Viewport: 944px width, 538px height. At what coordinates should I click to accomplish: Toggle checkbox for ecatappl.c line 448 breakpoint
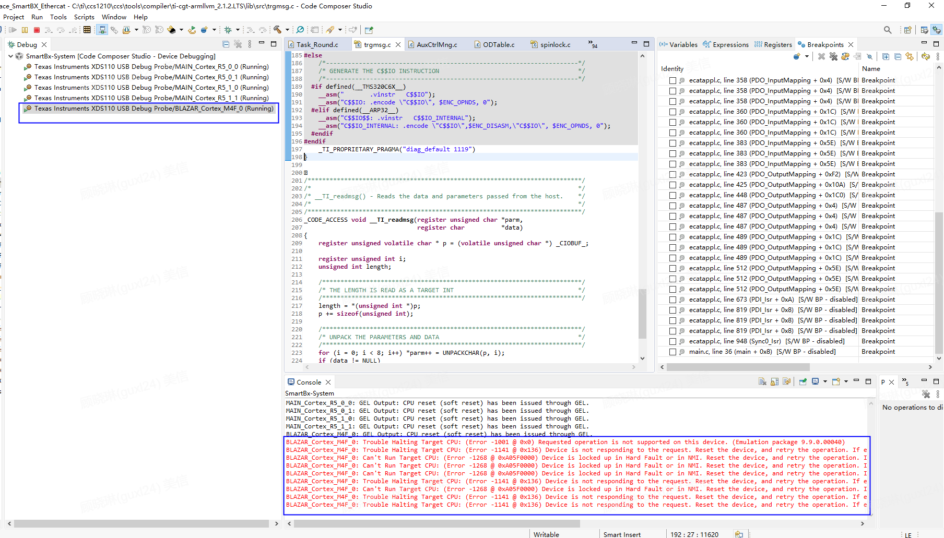coord(673,196)
